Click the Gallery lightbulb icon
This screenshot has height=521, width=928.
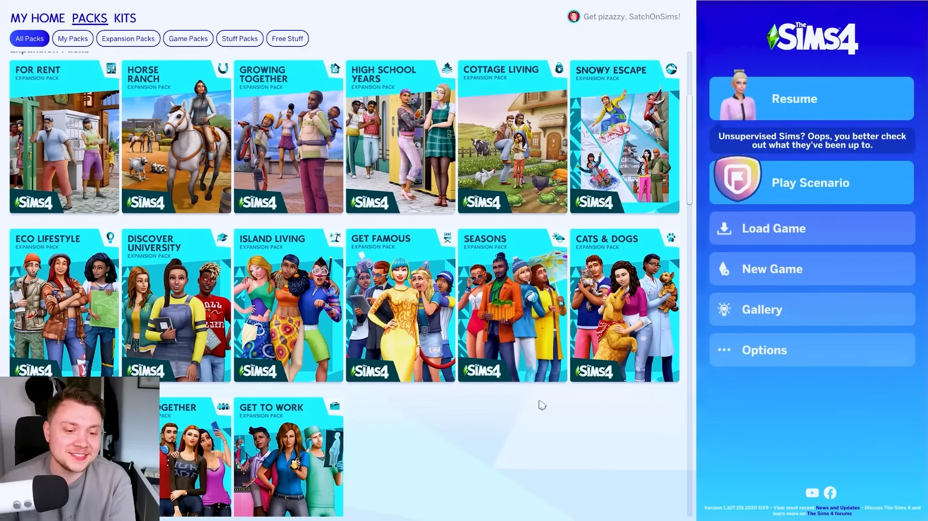(724, 309)
